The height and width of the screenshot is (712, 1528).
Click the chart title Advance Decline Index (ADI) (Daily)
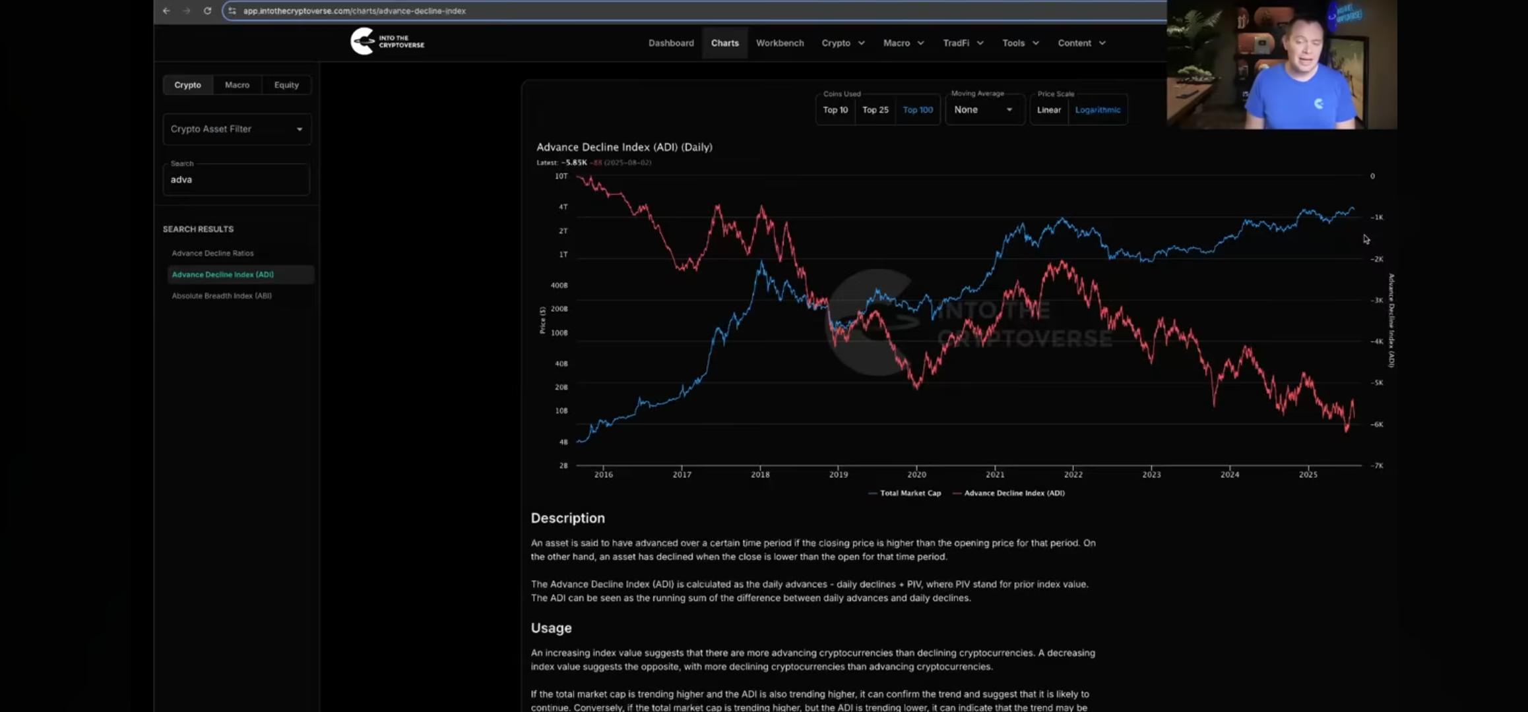[624, 147]
